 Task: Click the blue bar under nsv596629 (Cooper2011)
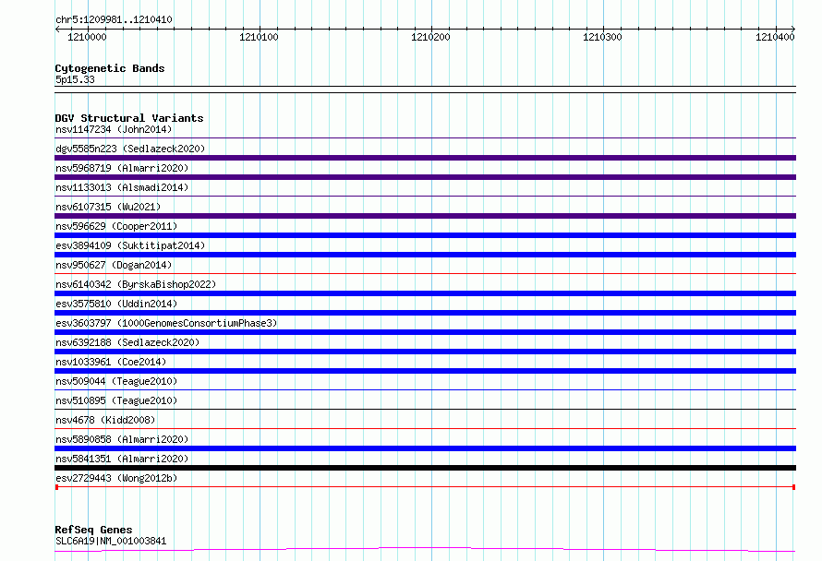(425, 235)
